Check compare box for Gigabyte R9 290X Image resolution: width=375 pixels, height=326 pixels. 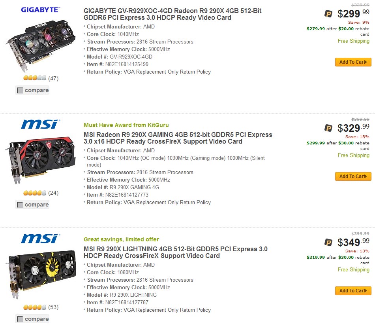pos(20,91)
